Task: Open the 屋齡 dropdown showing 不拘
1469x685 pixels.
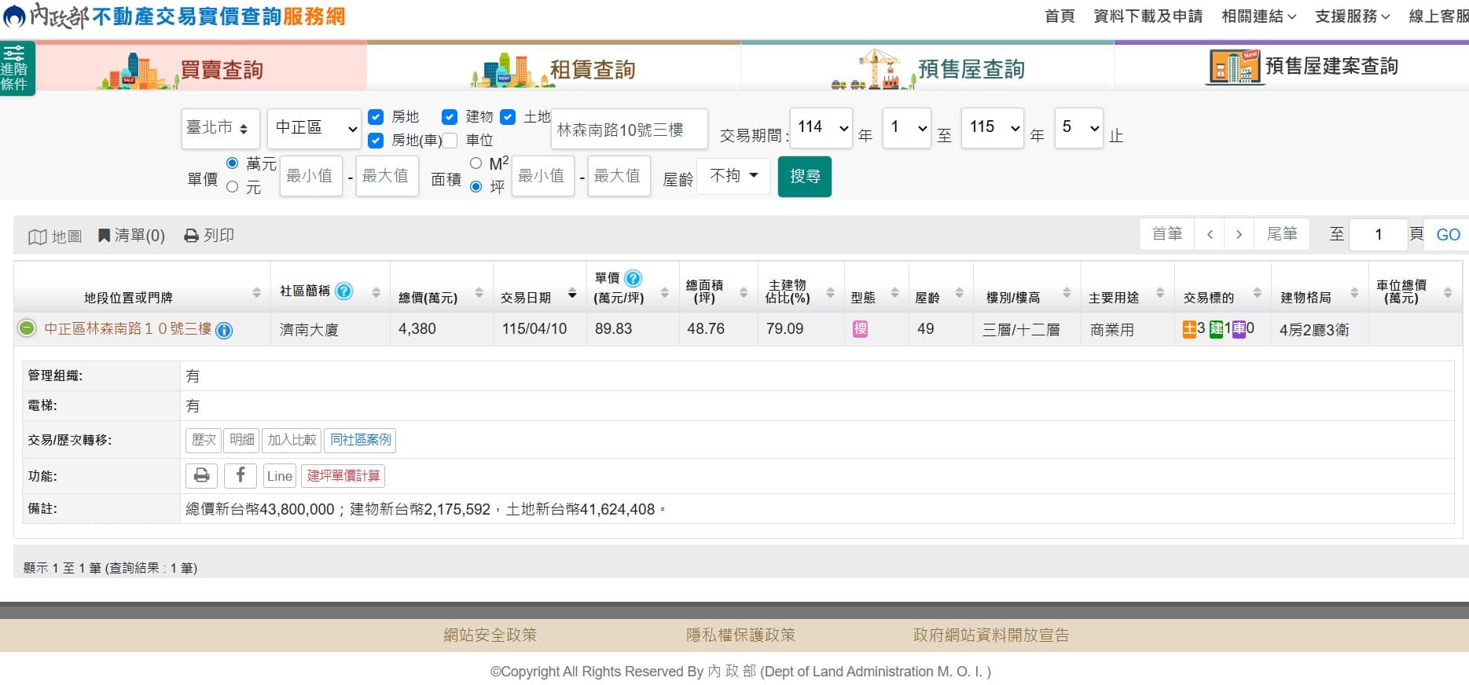Action: point(734,176)
